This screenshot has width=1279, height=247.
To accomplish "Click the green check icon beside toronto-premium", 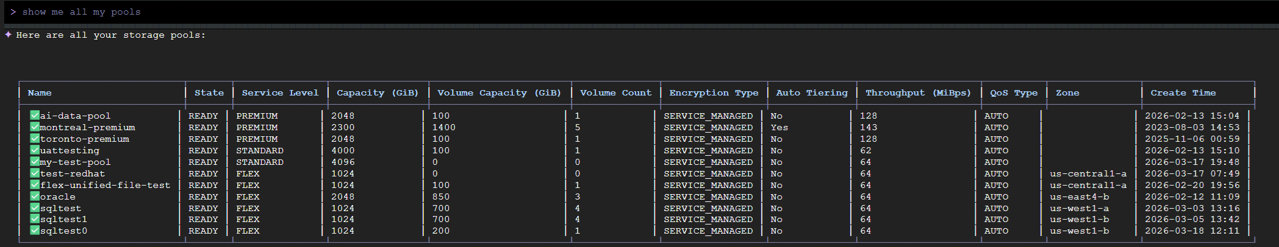I will click(x=35, y=138).
